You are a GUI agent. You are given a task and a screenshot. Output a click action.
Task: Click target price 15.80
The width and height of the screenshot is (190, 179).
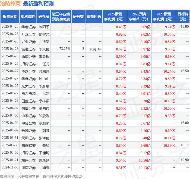click(185, 26)
